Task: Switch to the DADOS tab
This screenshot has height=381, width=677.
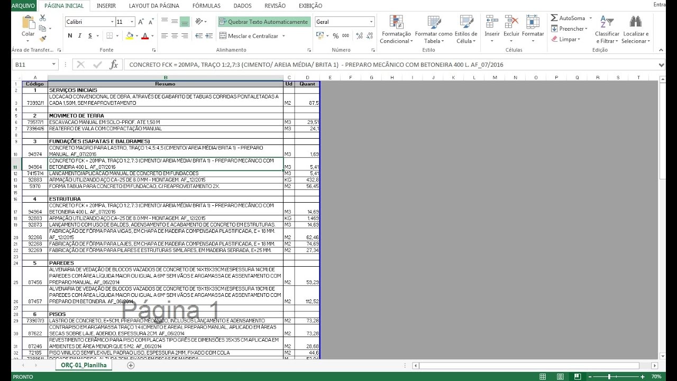Action: tap(243, 6)
